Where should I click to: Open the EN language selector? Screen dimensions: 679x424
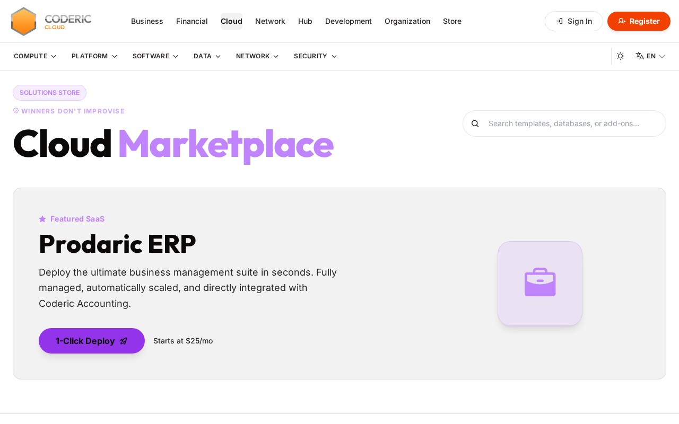(x=650, y=56)
